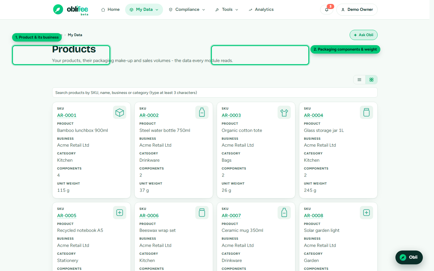434x271 pixels.
Task: Click the plus icon on the AR-0005 card
Action: 120,213
